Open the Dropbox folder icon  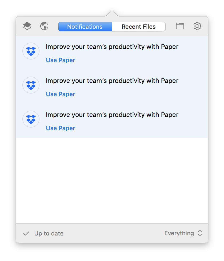tap(180, 26)
